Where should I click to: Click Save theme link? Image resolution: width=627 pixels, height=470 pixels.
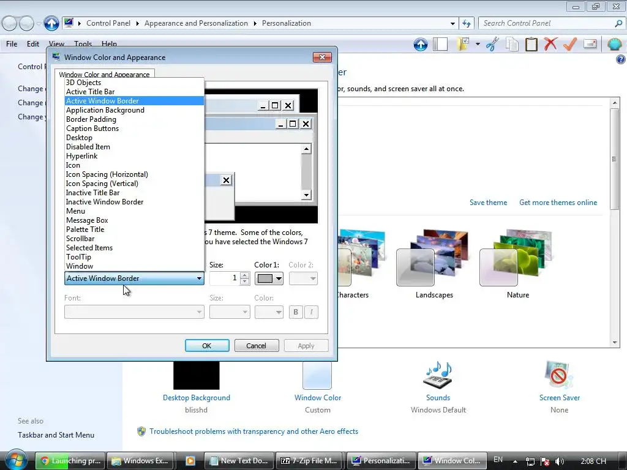click(488, 203)
